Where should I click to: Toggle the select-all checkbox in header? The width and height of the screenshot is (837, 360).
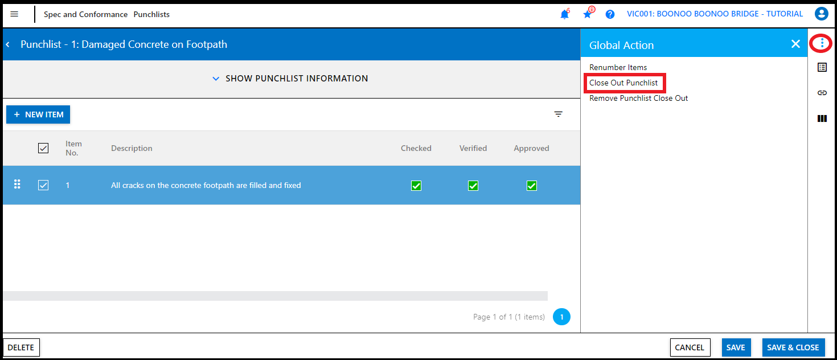pos(43,148)
